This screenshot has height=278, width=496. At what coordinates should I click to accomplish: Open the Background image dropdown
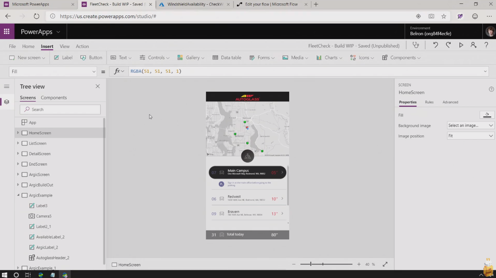coord(470,125)
